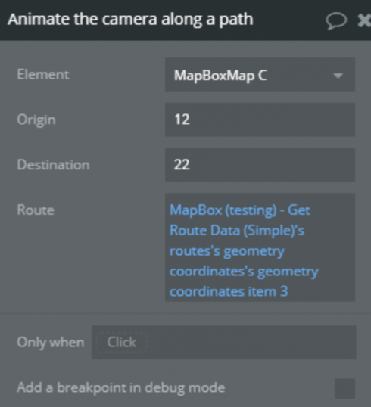The width and height of the screenshot is (371, 407).
Task: Click 'Add a breakpoint in debug mode' text
Action: (121, 388)
